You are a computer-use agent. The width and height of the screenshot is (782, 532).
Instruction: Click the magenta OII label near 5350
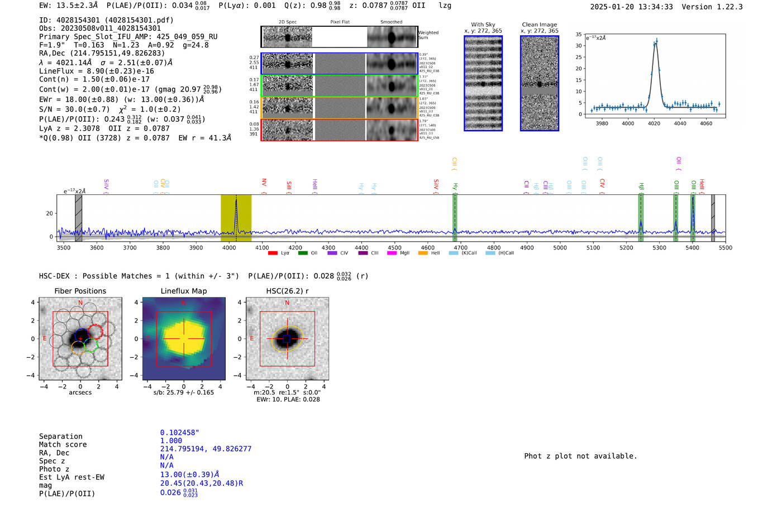point(679,164)
